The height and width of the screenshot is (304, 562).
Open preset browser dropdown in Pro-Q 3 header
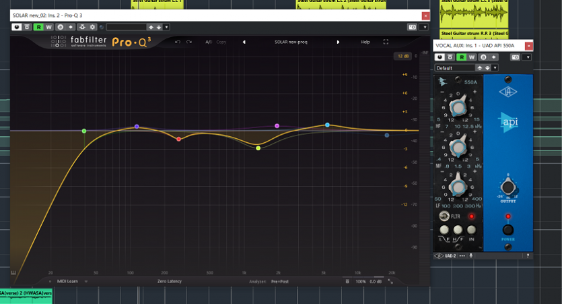click(x=166, y=27)
